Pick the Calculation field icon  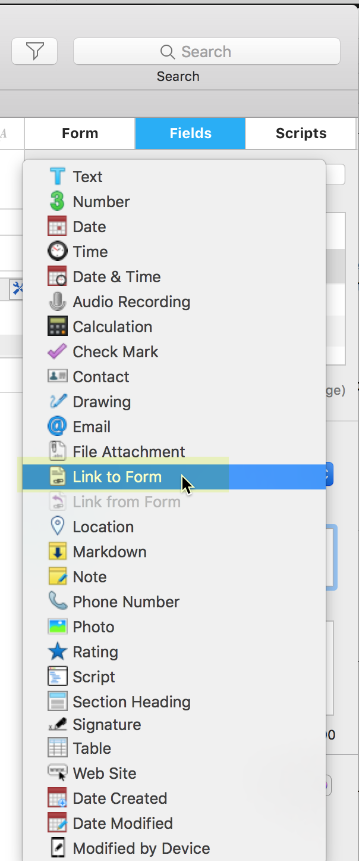tap(57, 327)
